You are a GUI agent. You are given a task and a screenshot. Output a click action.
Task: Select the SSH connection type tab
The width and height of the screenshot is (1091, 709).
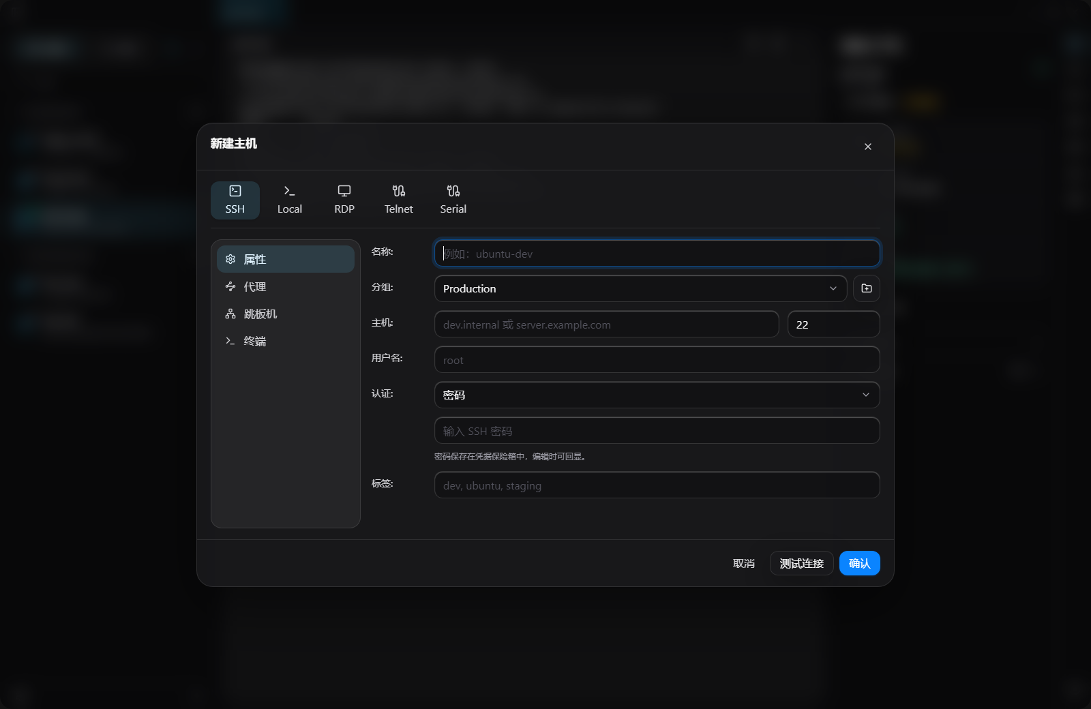(235, 200)
